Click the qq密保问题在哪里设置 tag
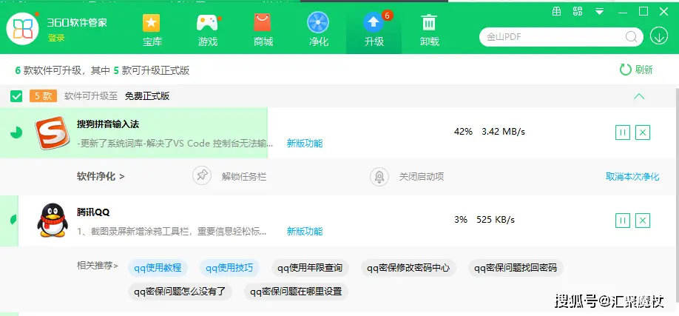Screen dimensions: 679x316 click(x=296, y=292)
